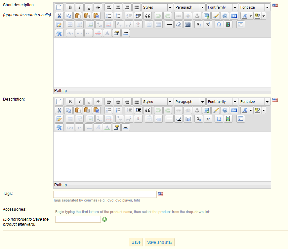Open Paragraph dropdown in Description editor

pos(189,102)
